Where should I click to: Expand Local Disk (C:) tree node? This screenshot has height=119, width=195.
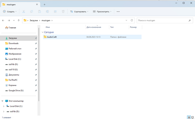pyautogui.click(x=3, y=106)
